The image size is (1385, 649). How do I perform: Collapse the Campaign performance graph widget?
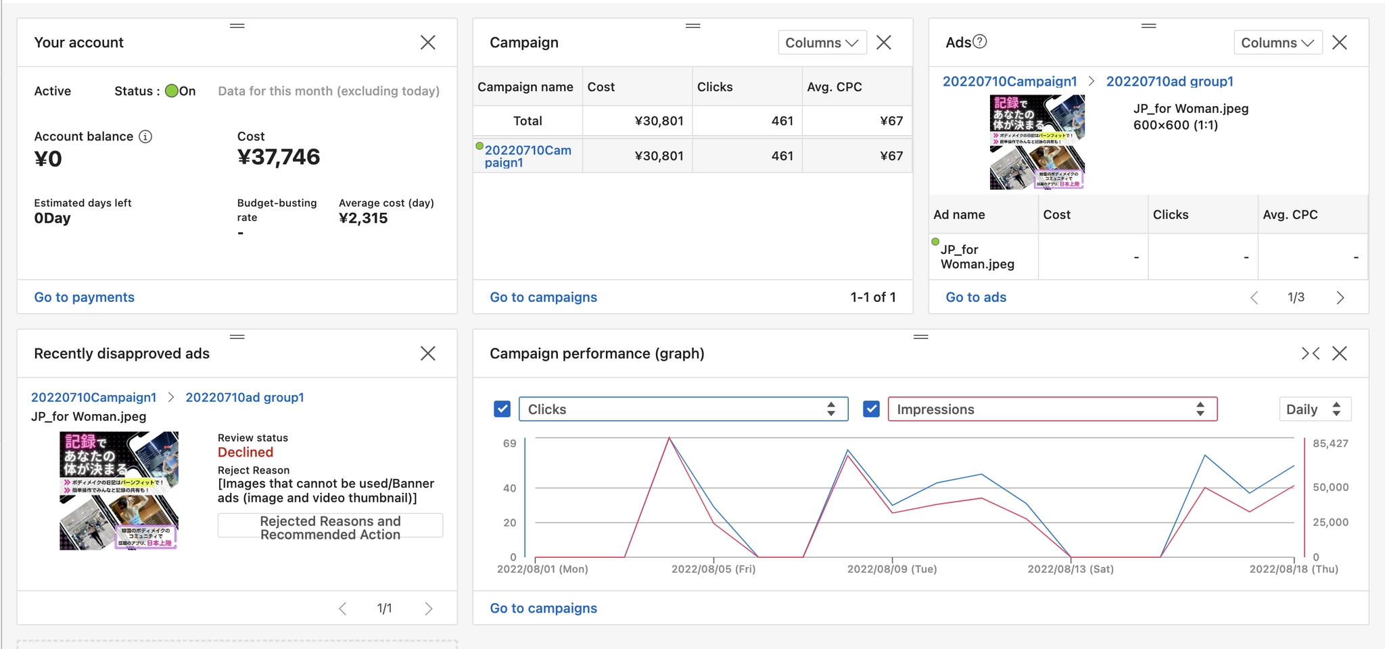(1310, 353)
